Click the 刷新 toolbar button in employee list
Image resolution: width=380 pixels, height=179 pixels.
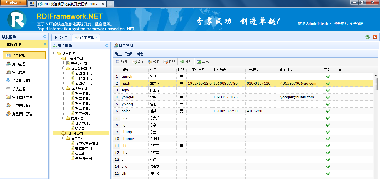[x=122, y=62]
